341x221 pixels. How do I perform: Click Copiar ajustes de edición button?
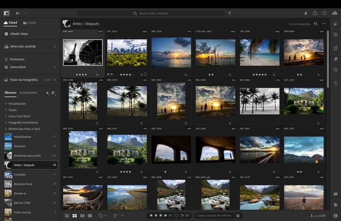pos(214,216)
